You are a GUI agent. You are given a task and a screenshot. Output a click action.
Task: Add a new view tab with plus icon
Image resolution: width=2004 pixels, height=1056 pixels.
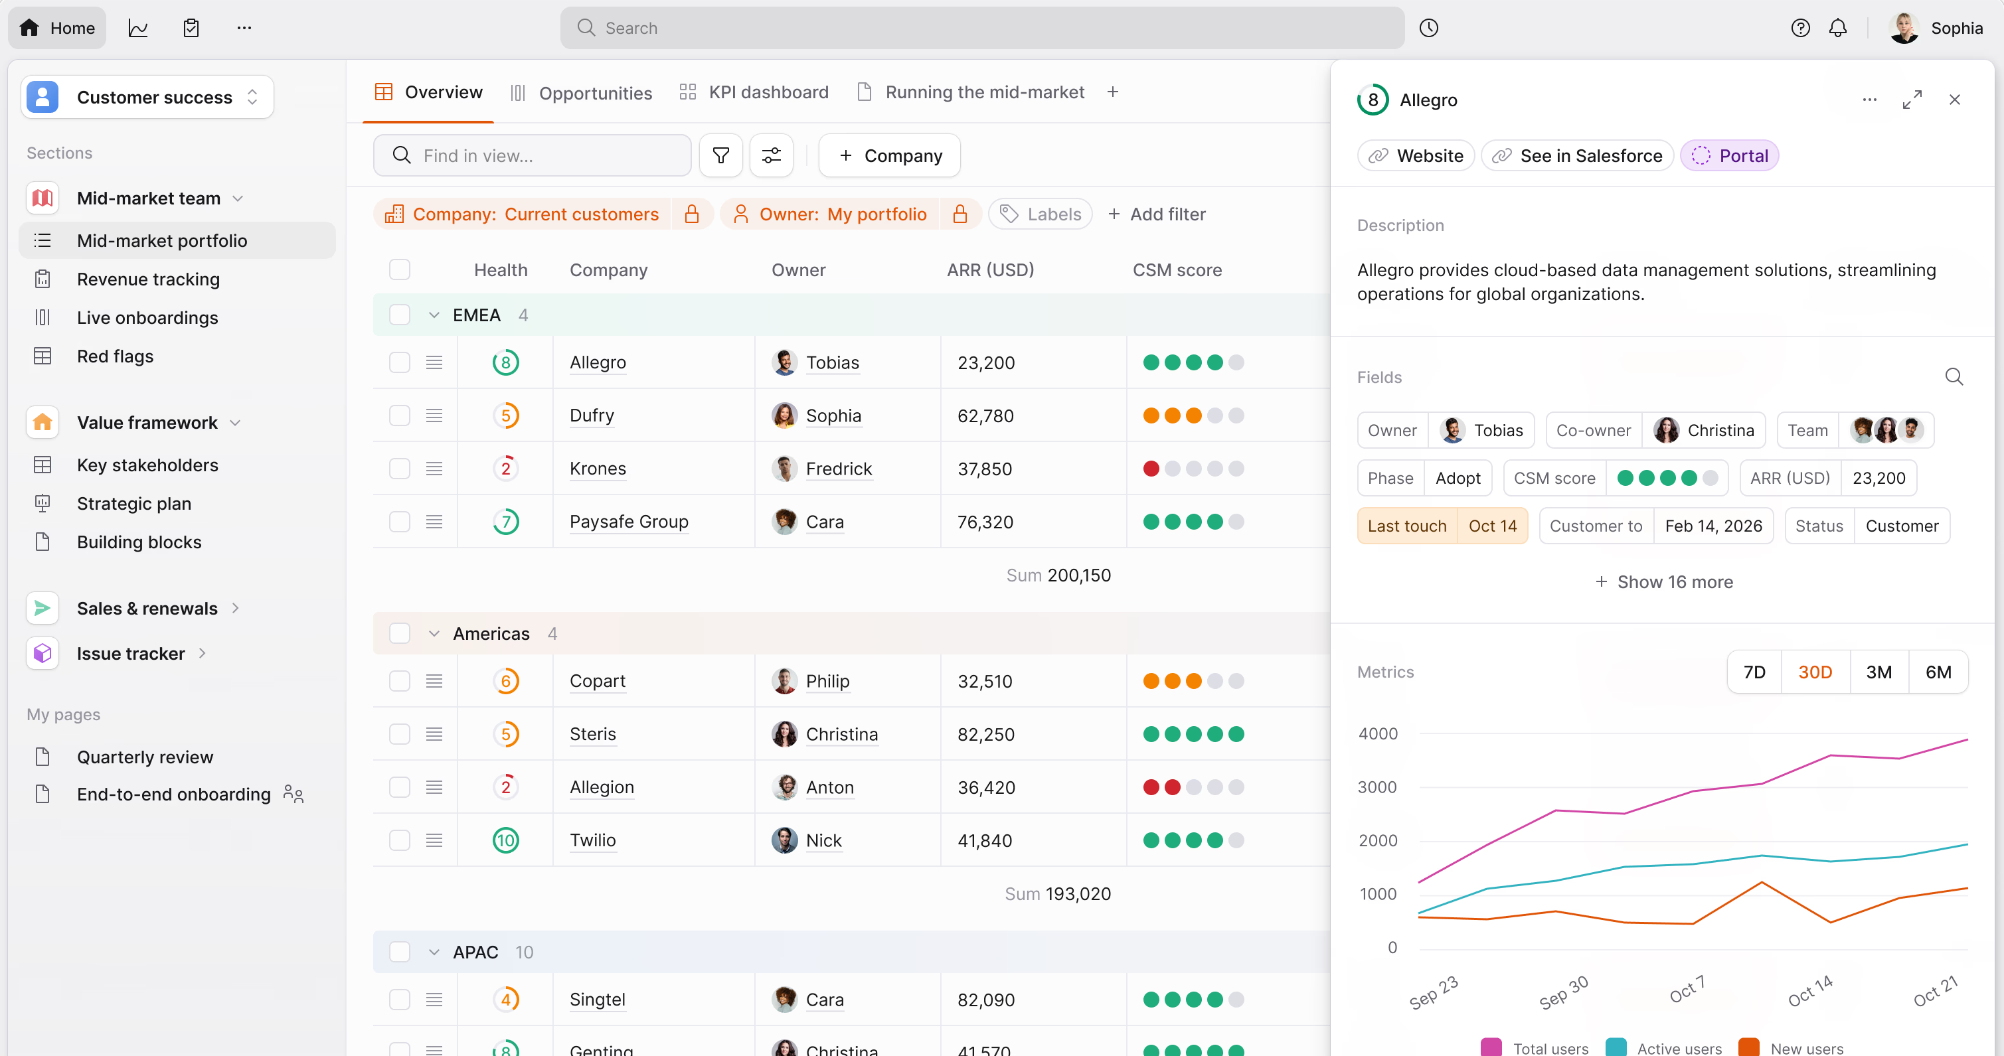[x=1112, y=92]
